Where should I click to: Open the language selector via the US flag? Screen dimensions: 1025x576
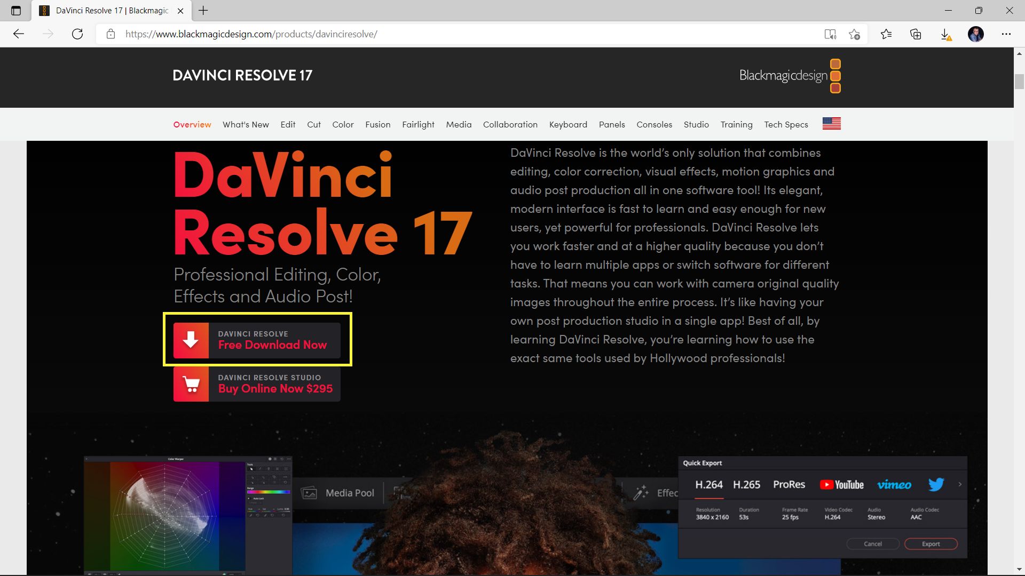[x=831, y=123]
